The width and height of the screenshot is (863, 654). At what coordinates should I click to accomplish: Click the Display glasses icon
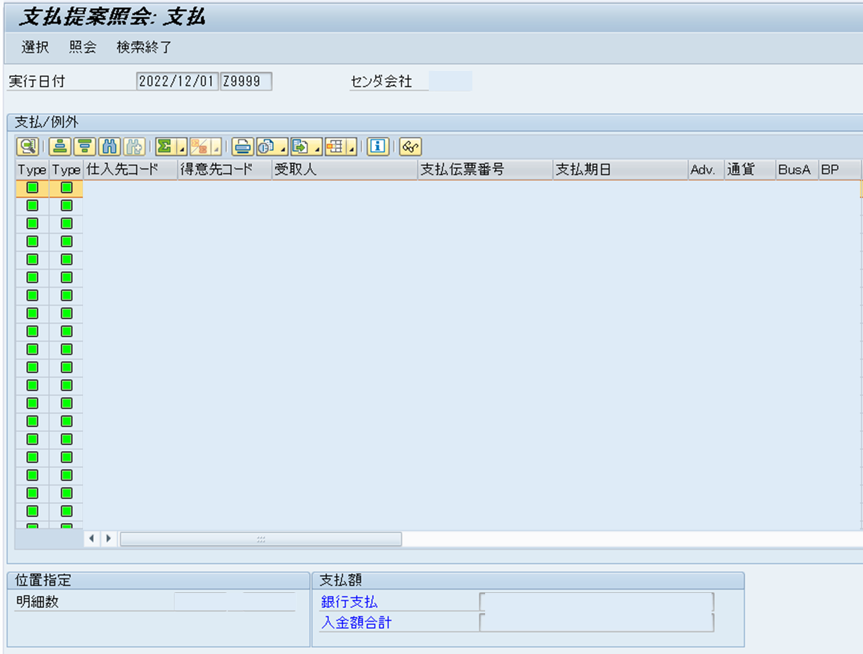(410, 147)
